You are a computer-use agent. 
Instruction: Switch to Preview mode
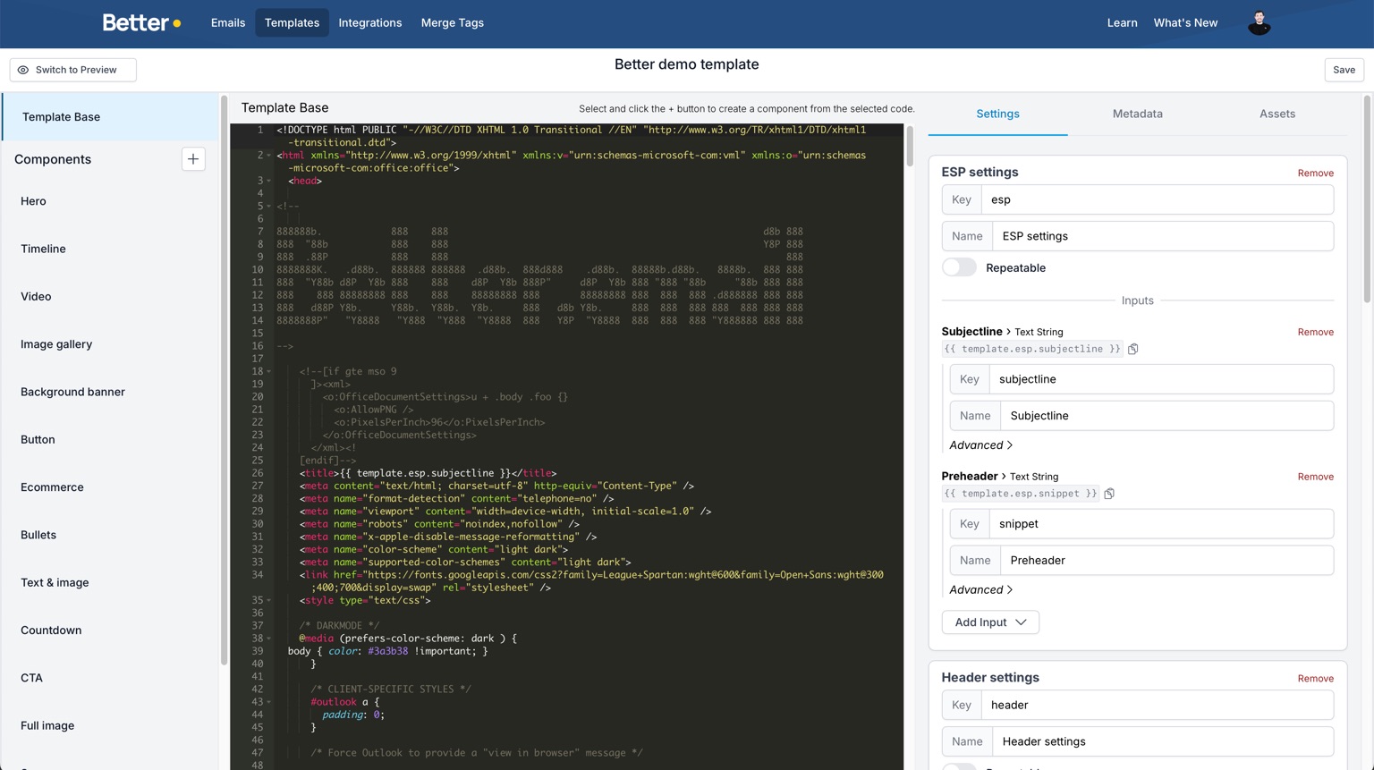pyautogui.click(x=72, y=69)
